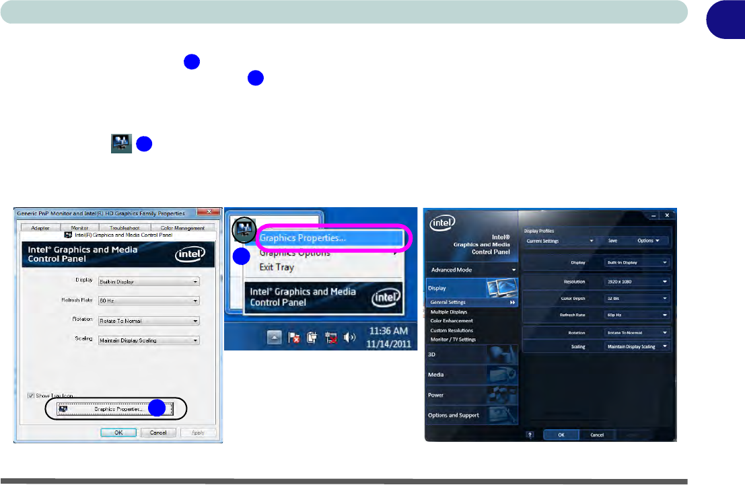745x485 pixels.
Task: Click the Display category monitor image
Action: click(x=502, y=288)
